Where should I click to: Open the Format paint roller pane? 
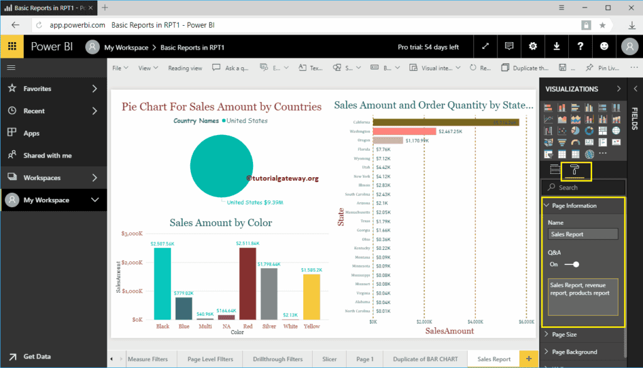coord(576,170)
